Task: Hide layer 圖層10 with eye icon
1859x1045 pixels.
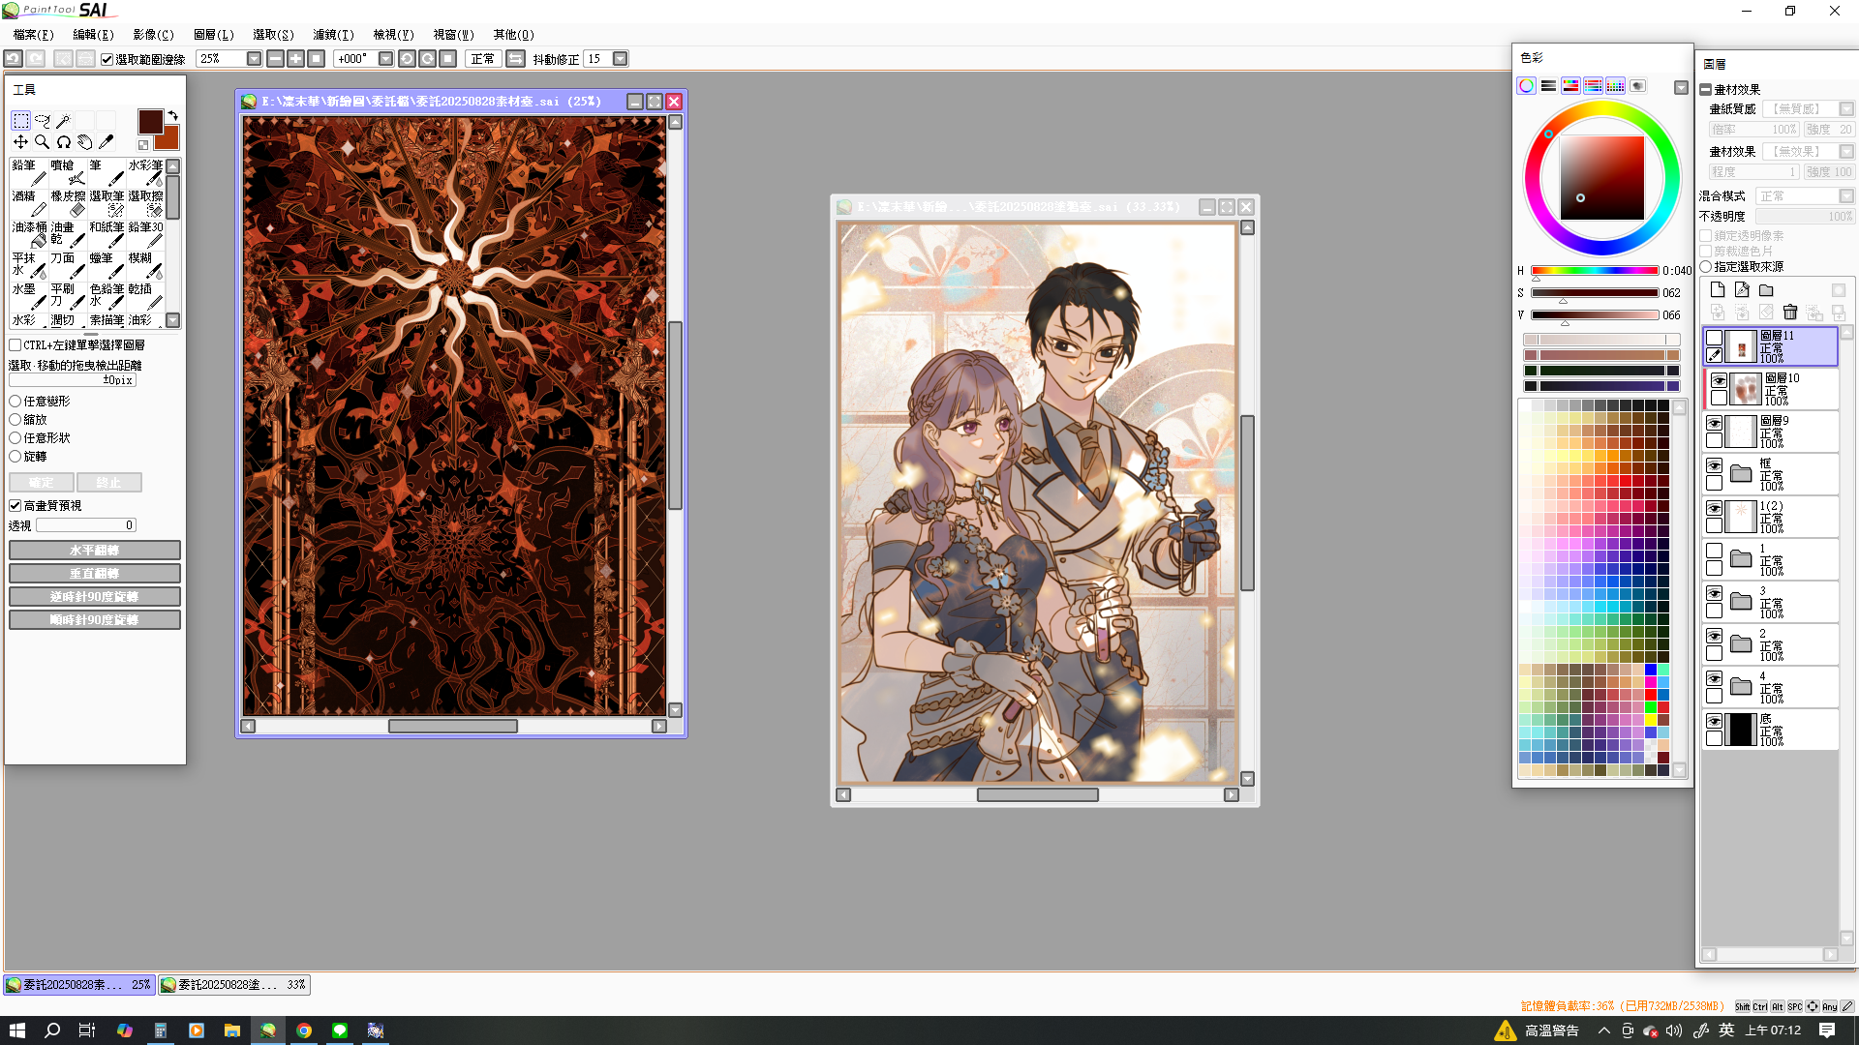Action: [x=1719, y=380]
